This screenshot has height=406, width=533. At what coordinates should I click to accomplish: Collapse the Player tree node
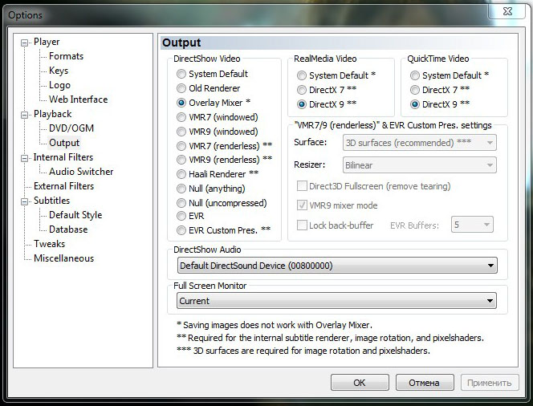(x=25, y=43)
